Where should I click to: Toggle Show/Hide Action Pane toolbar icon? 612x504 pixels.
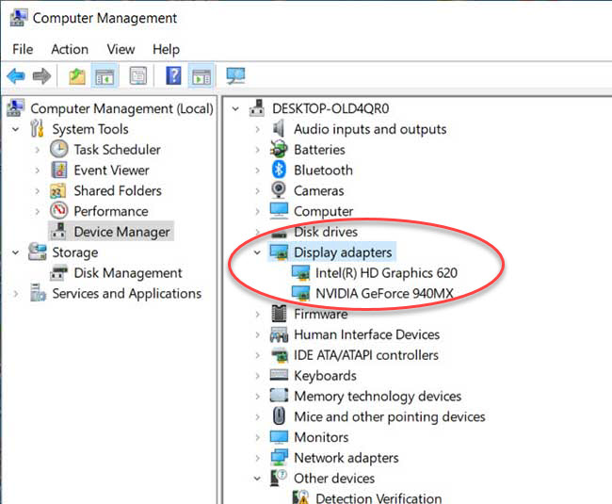pos(201,75)
